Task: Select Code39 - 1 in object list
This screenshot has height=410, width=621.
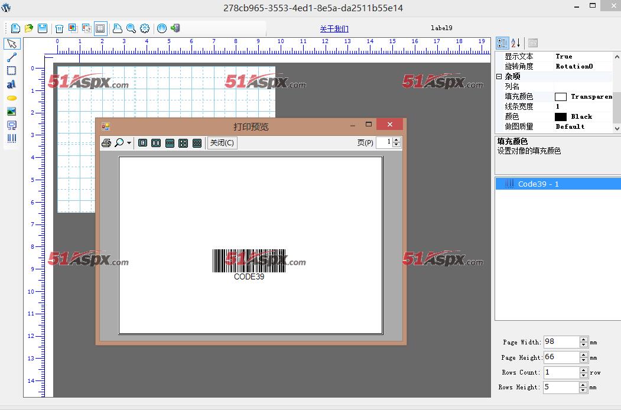Action: point(558,184)
